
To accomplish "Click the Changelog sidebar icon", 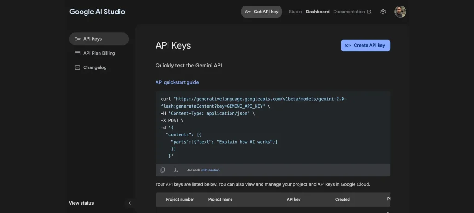I will click(x=77, y=67).
